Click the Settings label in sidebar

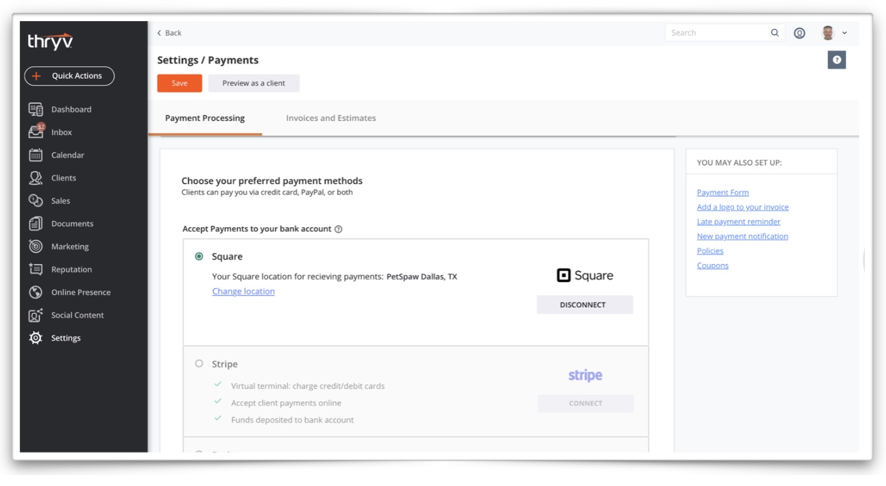(x=66, y=338)
